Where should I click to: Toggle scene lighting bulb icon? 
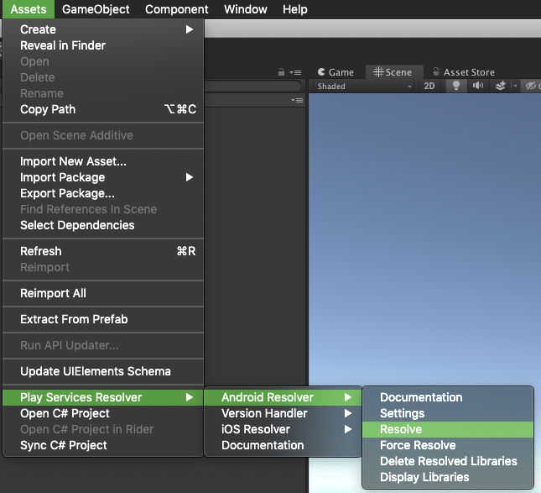pos(455,86)
